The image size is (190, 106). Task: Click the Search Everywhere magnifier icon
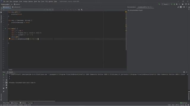[x=189, y=4]
